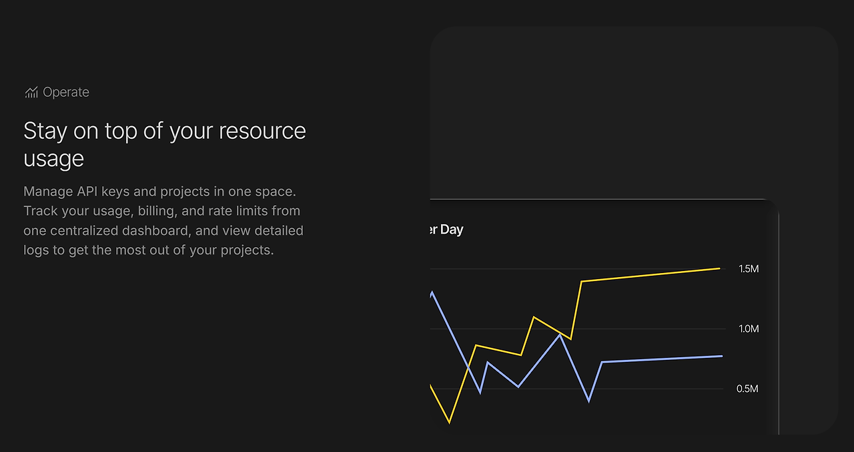
Task: Click the Operate chart icon
Action: coord(31,93)
